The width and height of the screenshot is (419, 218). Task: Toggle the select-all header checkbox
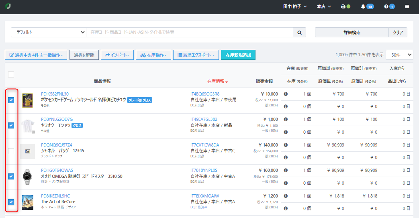click(11, 74)
